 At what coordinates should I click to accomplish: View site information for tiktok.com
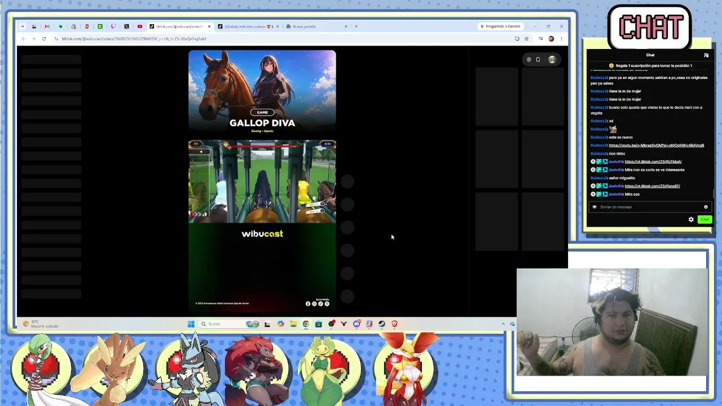click(x=57, y=39)
